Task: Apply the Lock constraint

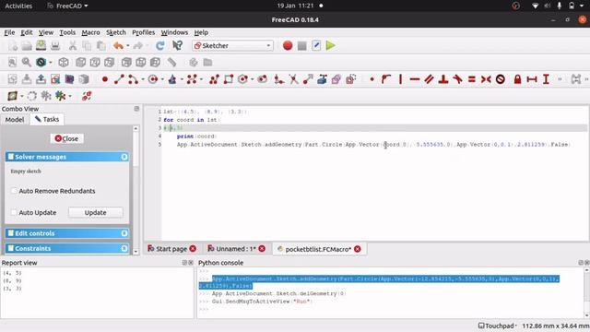Action: point(518,79)
